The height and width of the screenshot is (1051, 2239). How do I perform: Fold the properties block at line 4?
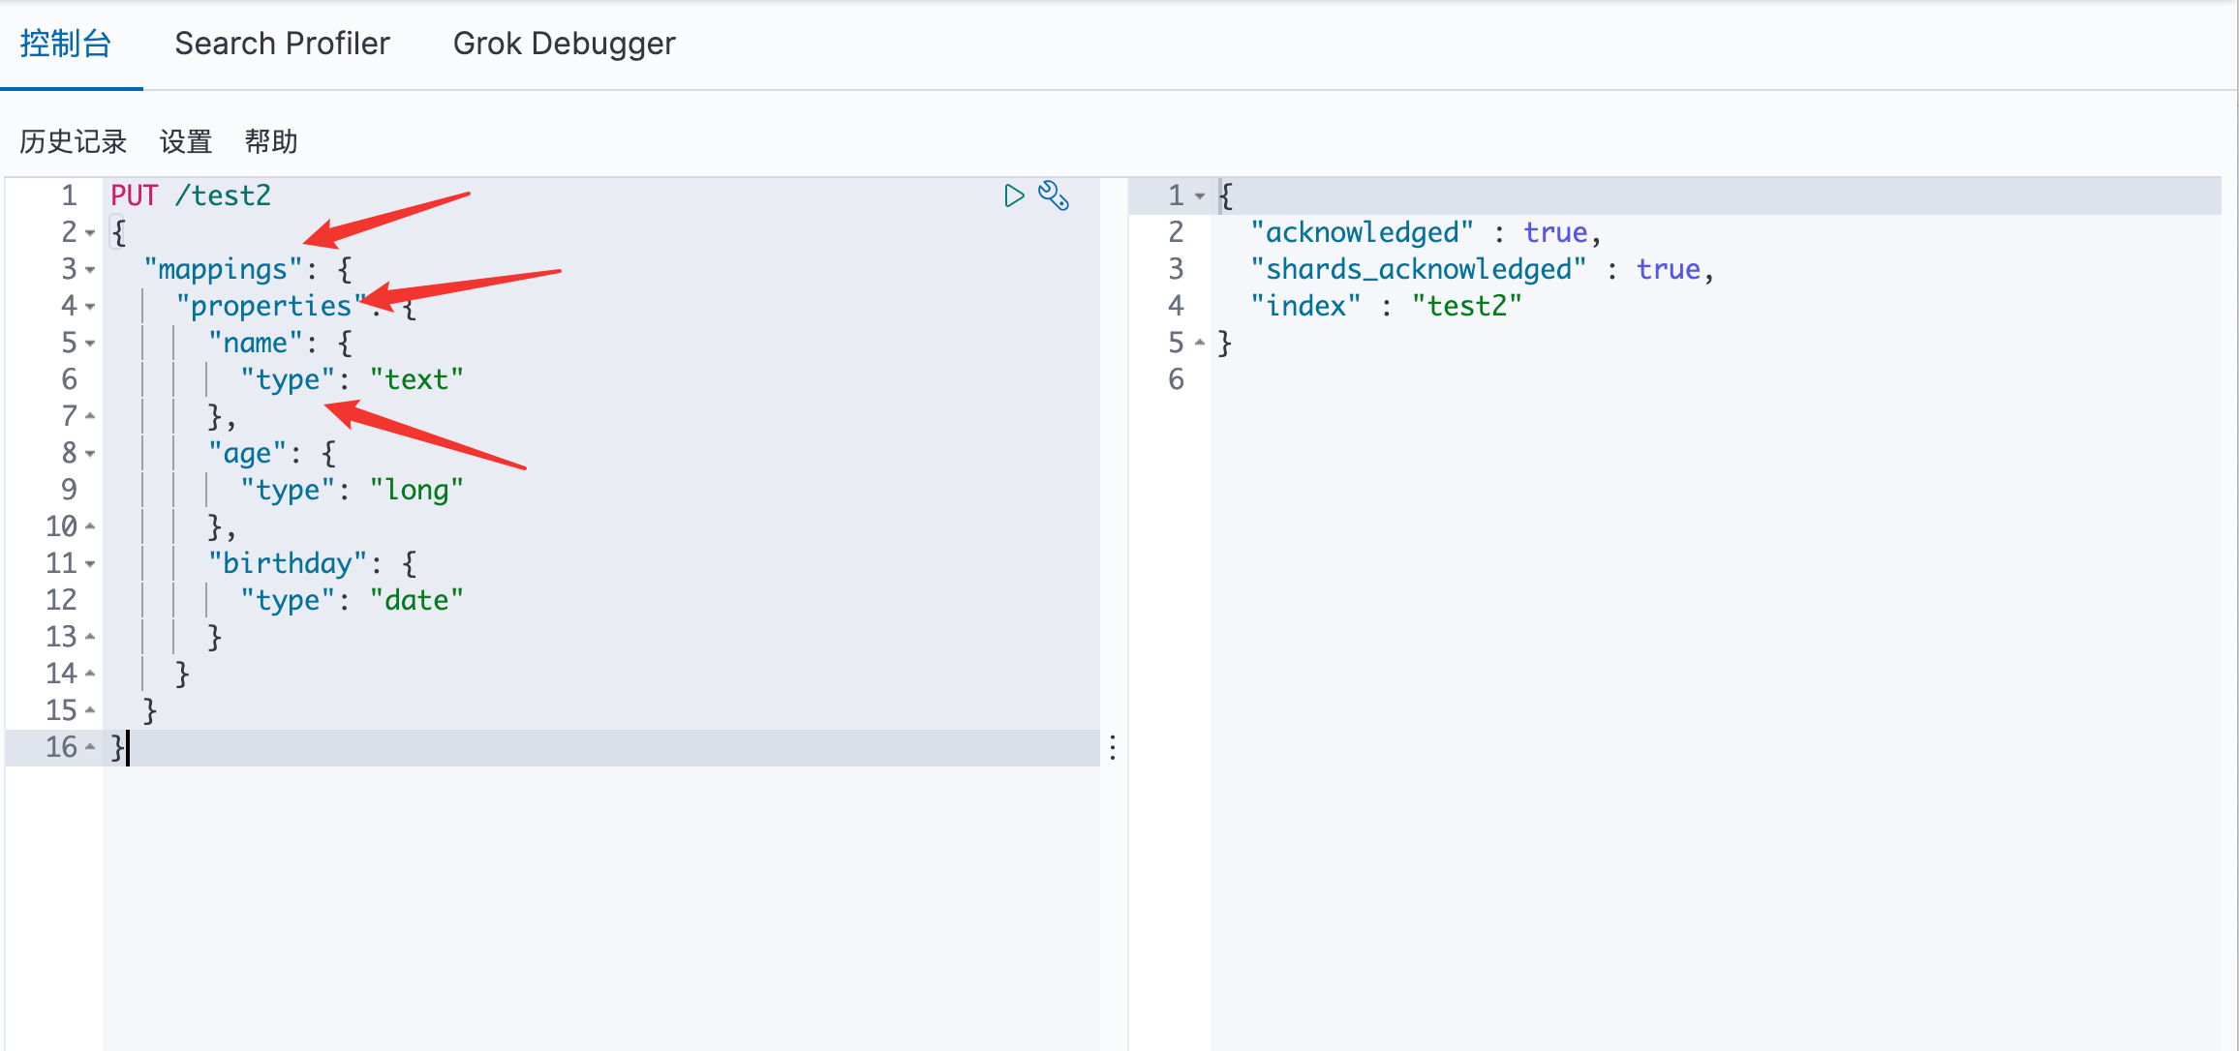coord(90,307)
